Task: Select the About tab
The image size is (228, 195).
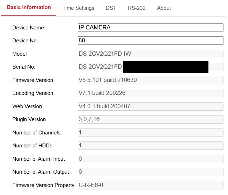Action: (x=164, y=8)
